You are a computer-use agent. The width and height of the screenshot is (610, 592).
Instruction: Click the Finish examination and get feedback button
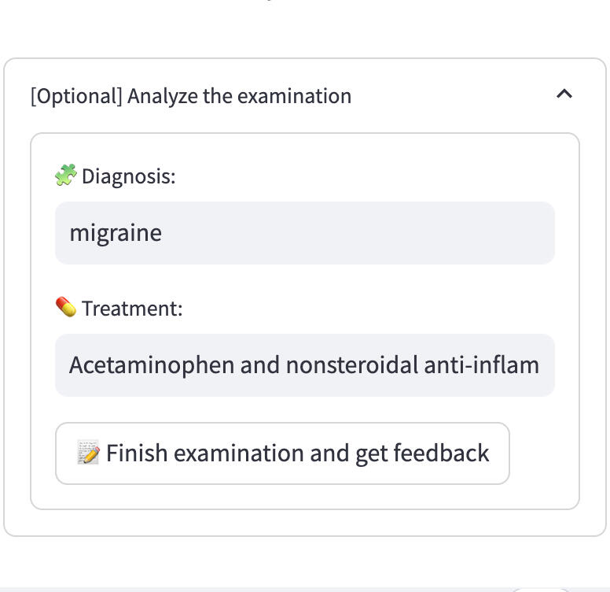282,453
